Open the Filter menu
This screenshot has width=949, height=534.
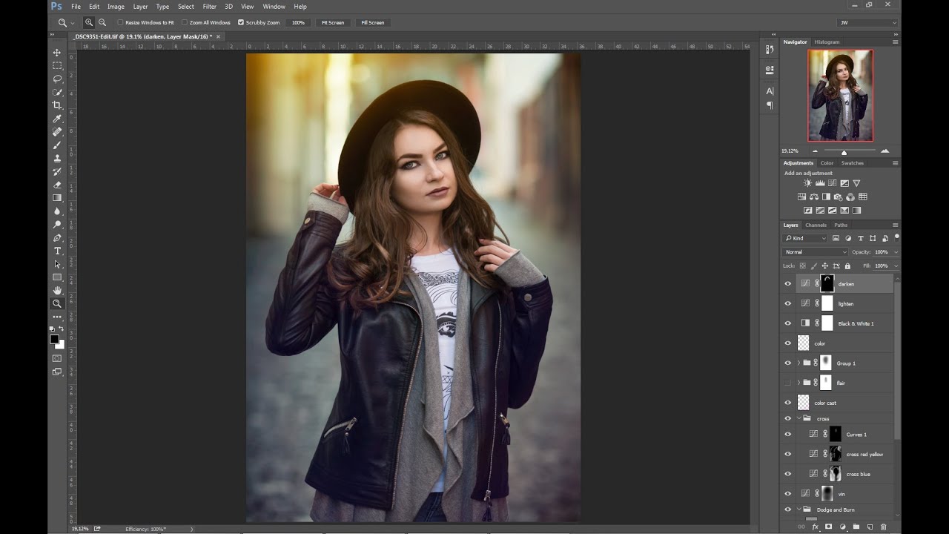click(210, 7)
